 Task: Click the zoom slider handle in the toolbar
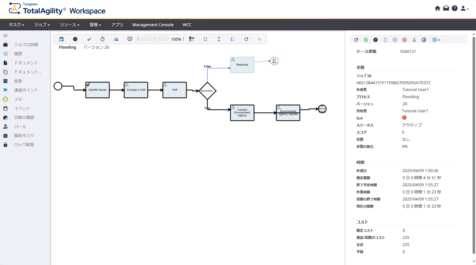click(x=155, y=39)
